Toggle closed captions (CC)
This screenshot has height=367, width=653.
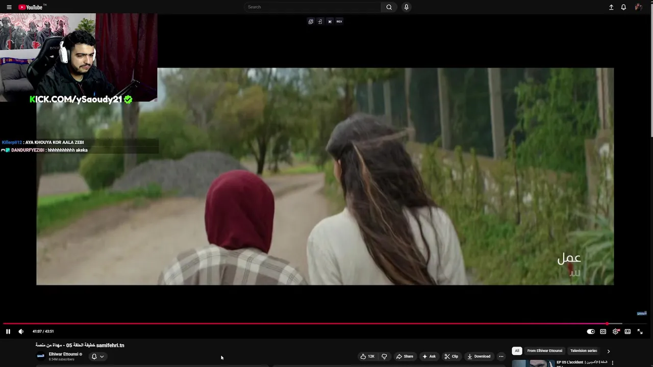pyautogui.click(x=603, y=331)
